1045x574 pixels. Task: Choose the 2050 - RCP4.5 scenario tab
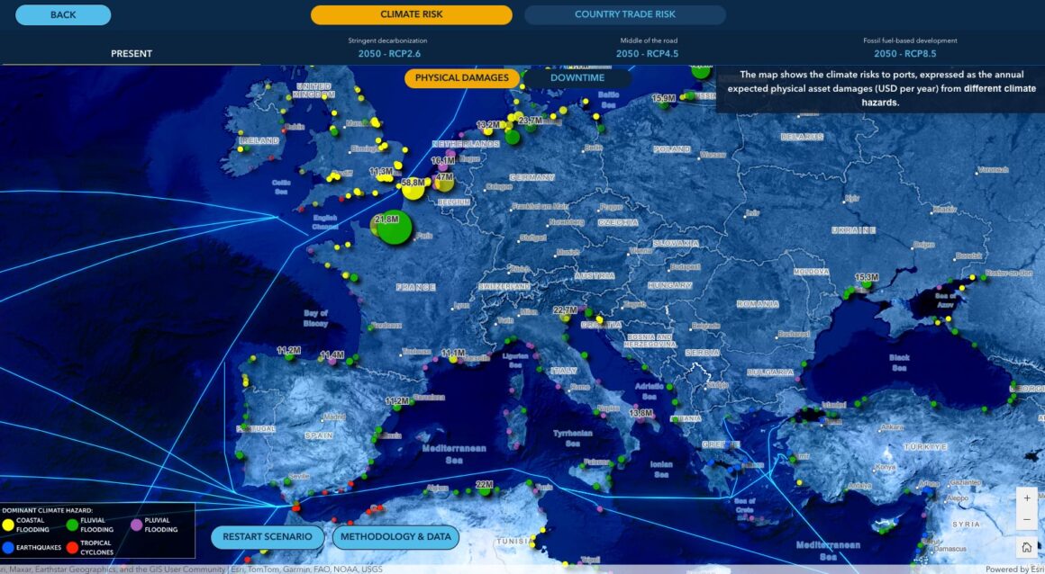point(648,53)
